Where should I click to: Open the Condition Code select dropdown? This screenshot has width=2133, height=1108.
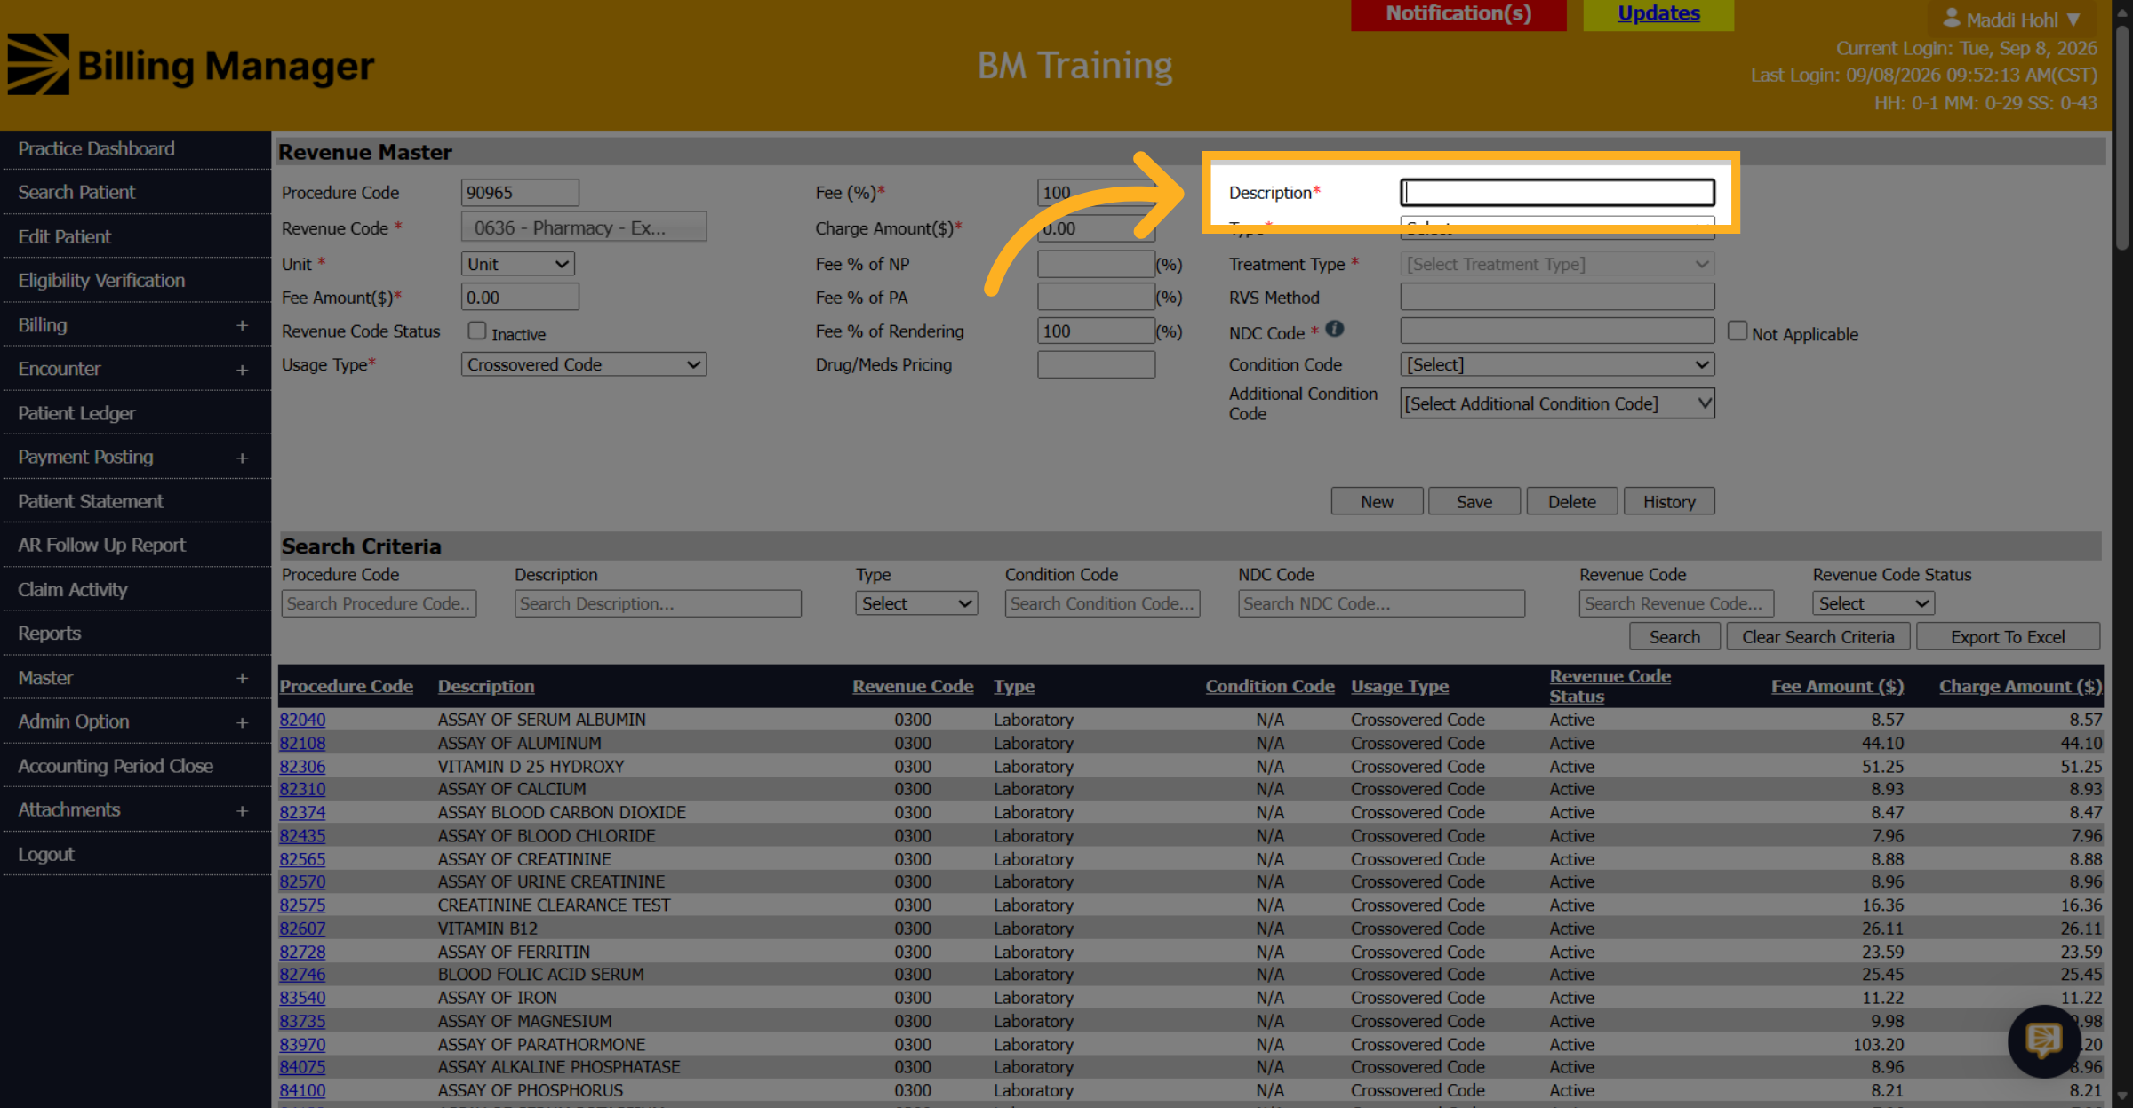(1557, 365)
